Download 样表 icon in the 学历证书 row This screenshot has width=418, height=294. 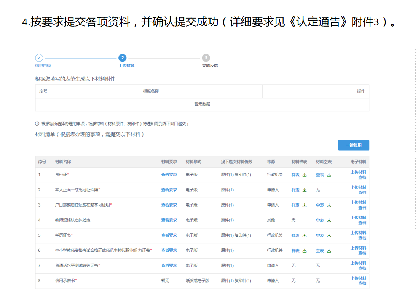[305, 236]
